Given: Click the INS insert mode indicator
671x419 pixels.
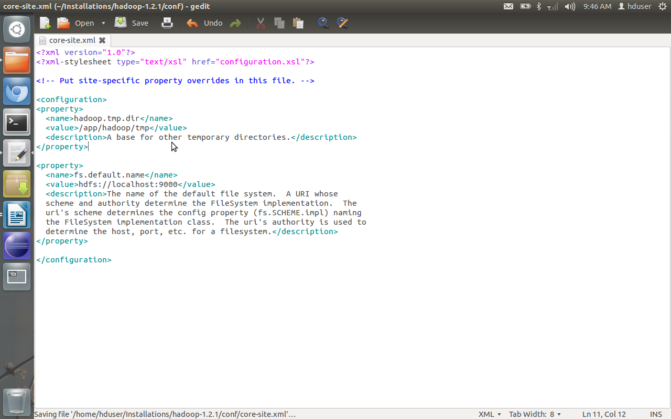Looking at the screenshot, I should coord(656,414).
